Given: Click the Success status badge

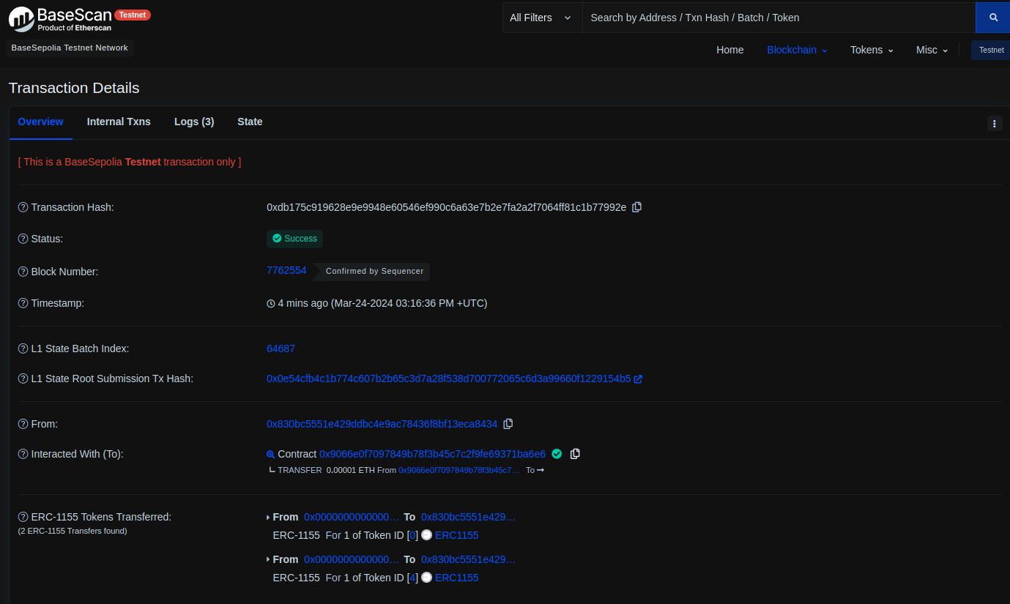Looking at the screenshot, I should click(x=294, y=239).
